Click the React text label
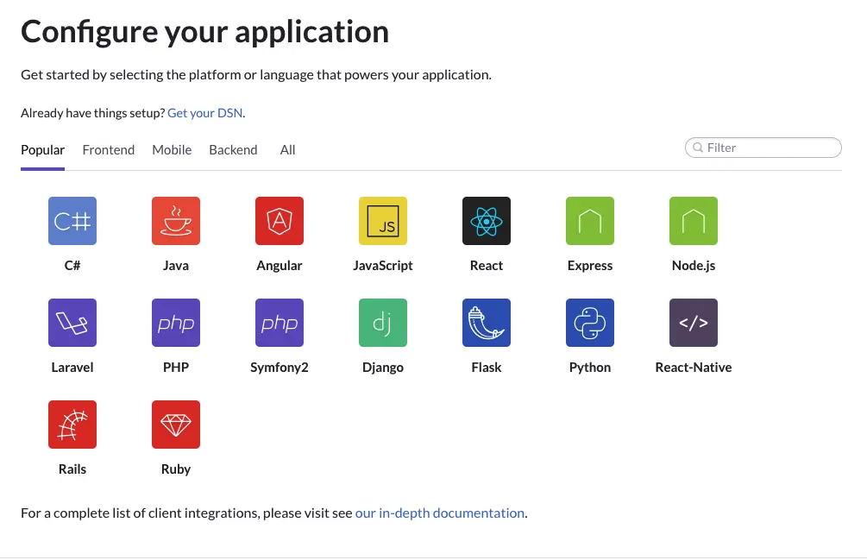Screen dimensions: 867x560 (x=487, y=266)
